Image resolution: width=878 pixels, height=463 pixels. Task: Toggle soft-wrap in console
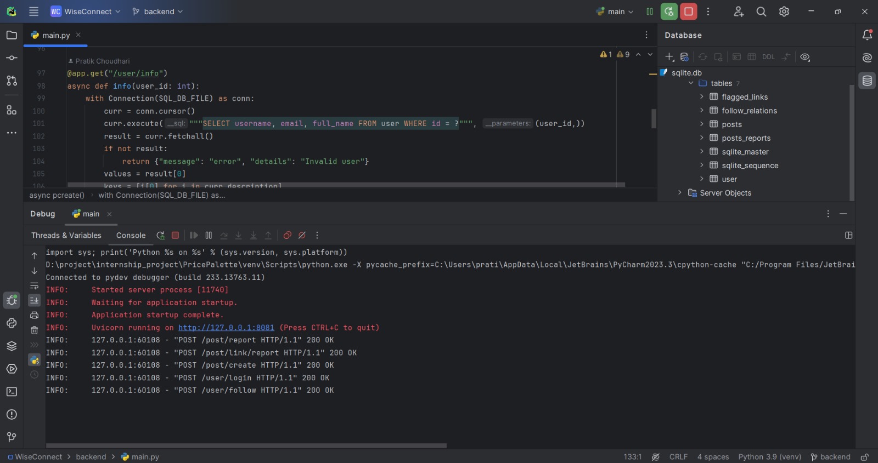click(x=34, y=285)
